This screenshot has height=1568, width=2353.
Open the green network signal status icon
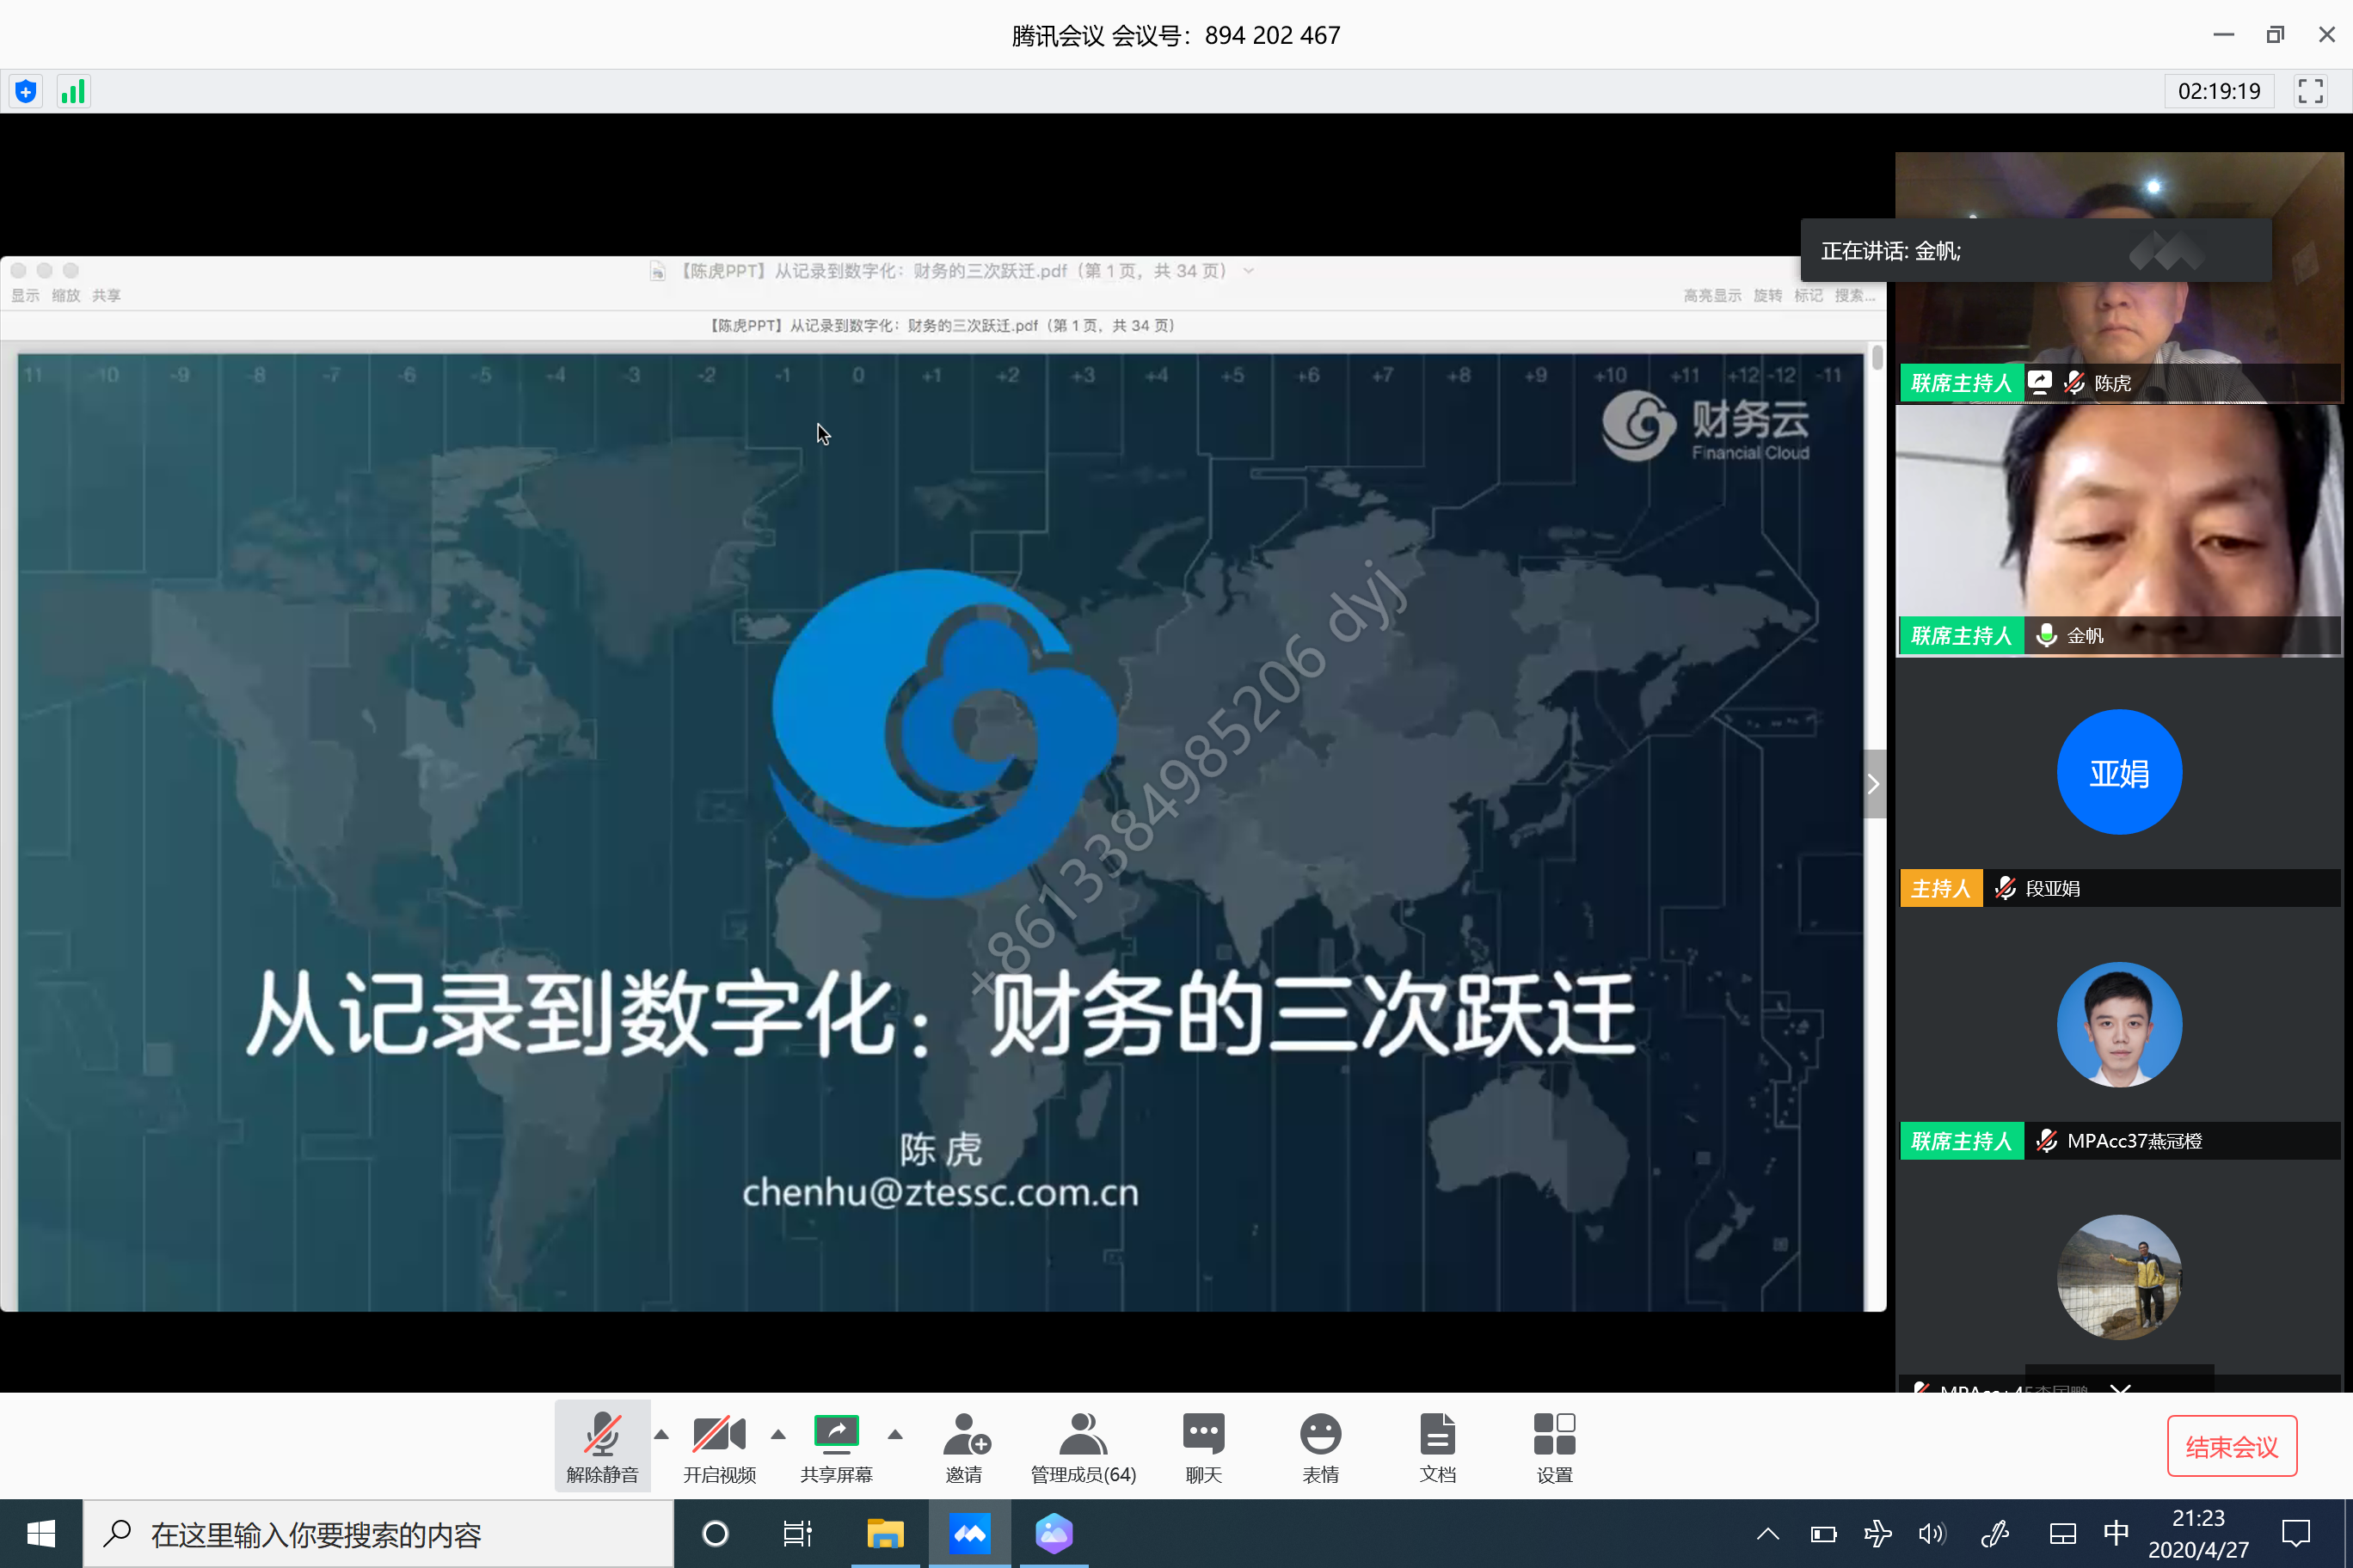pyautogui.click(x=73, y=92)
